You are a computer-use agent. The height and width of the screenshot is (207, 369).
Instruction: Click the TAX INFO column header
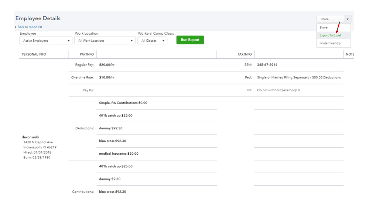(245, 55)
